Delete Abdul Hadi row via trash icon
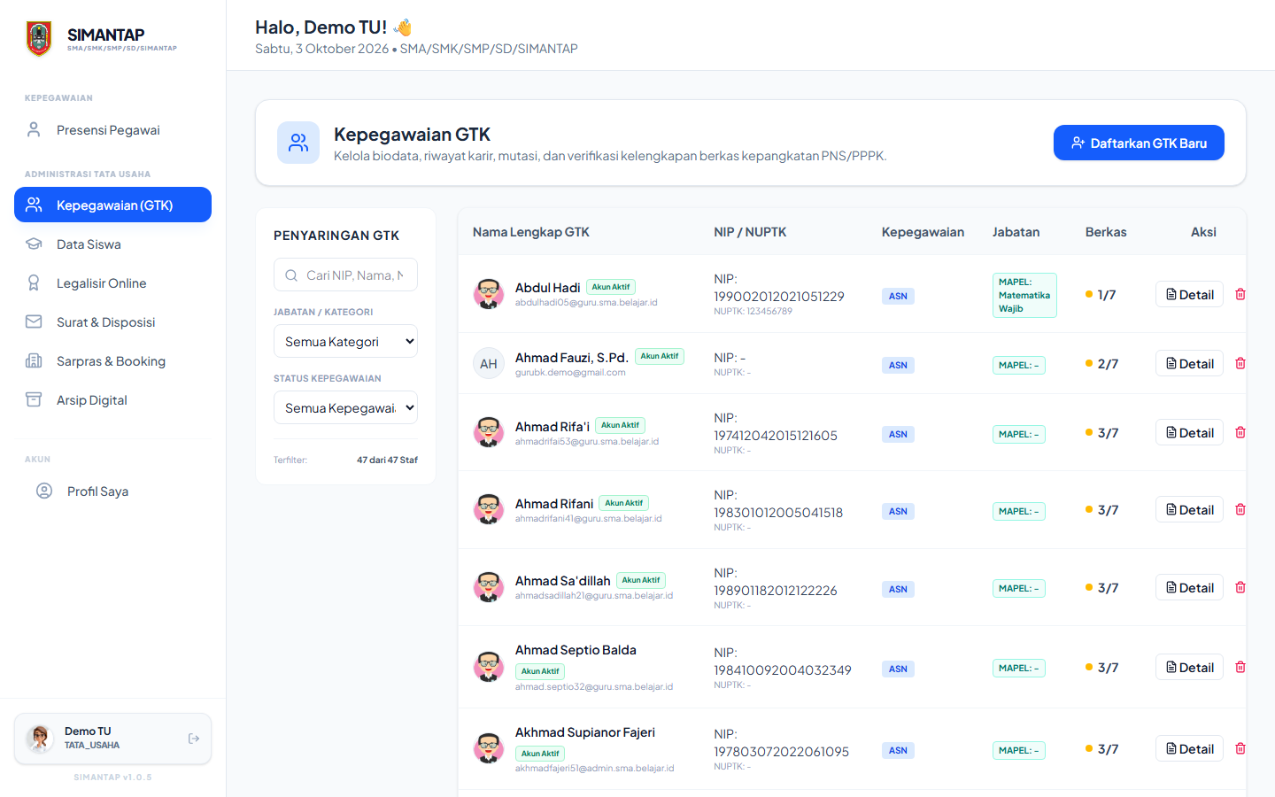The height and width of the screenshot is (797, 1275). point(1240,294)
